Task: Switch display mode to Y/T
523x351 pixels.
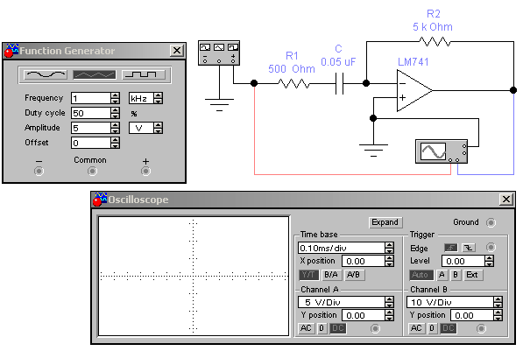Action: (308, 275)
